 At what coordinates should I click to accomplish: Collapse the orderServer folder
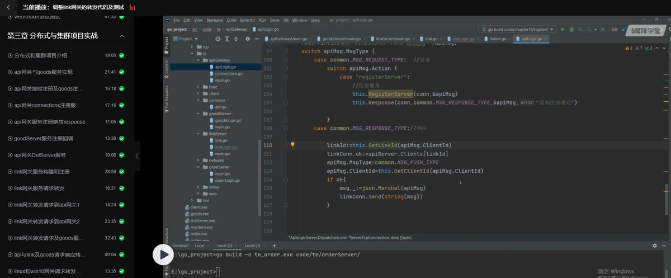click(x=199, y=167)
